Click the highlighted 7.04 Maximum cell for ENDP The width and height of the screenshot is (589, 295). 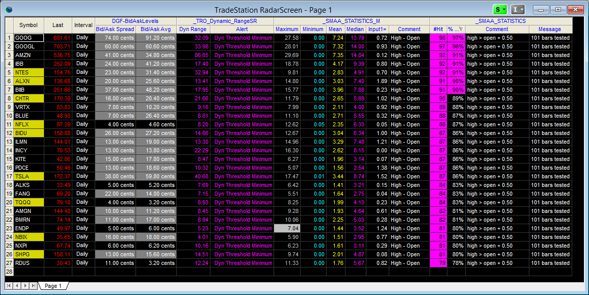(287, 228)
